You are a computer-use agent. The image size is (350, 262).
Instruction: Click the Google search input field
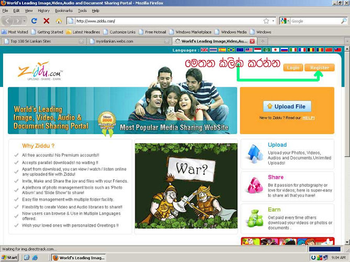point(315,21)
